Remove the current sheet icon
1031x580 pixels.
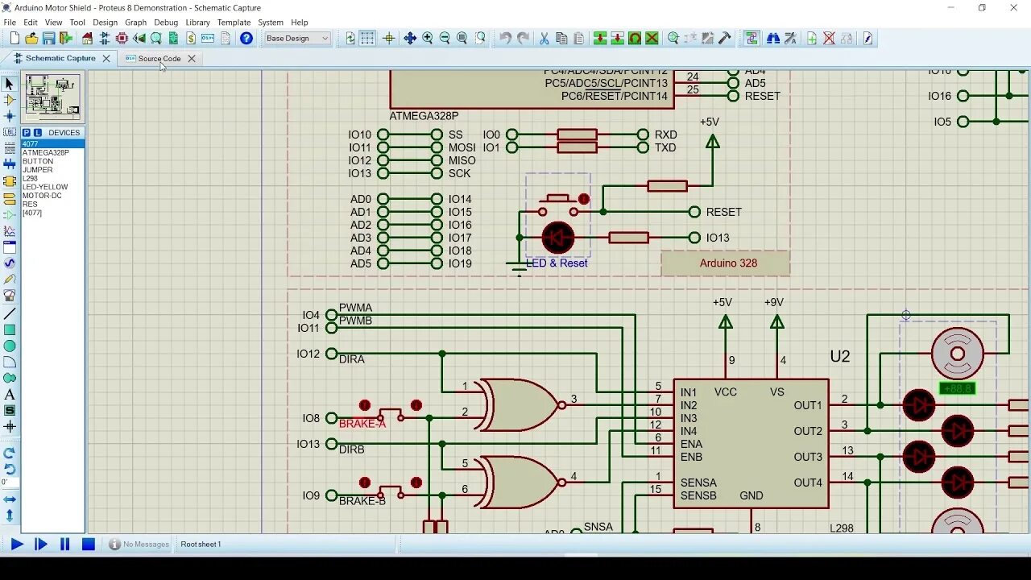click(829, 39)
